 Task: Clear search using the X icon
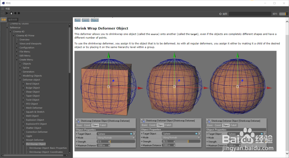click(220, 14)
